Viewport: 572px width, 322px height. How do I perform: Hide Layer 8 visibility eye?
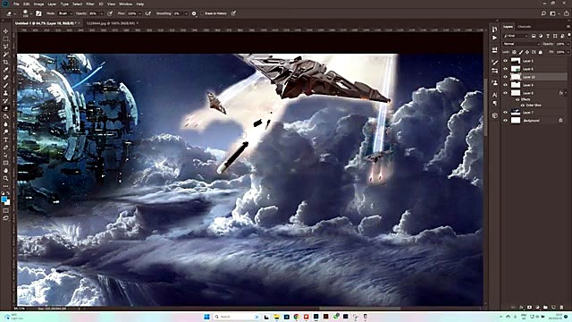coord(506,93)
